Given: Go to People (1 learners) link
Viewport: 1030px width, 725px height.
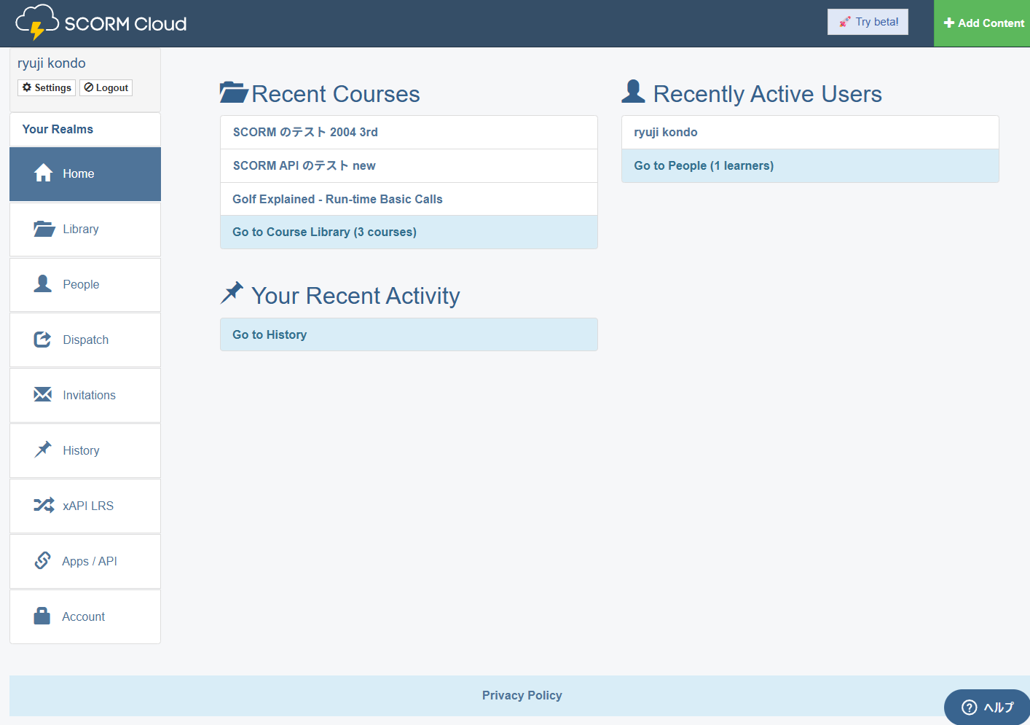Looking at the screenshot, I should (x=704, y=165).
